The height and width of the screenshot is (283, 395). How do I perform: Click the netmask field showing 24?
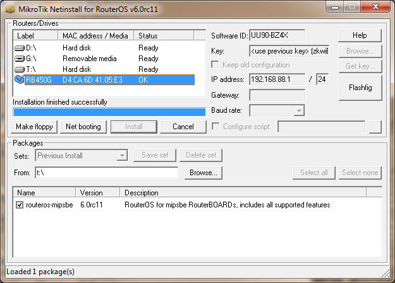322,79
